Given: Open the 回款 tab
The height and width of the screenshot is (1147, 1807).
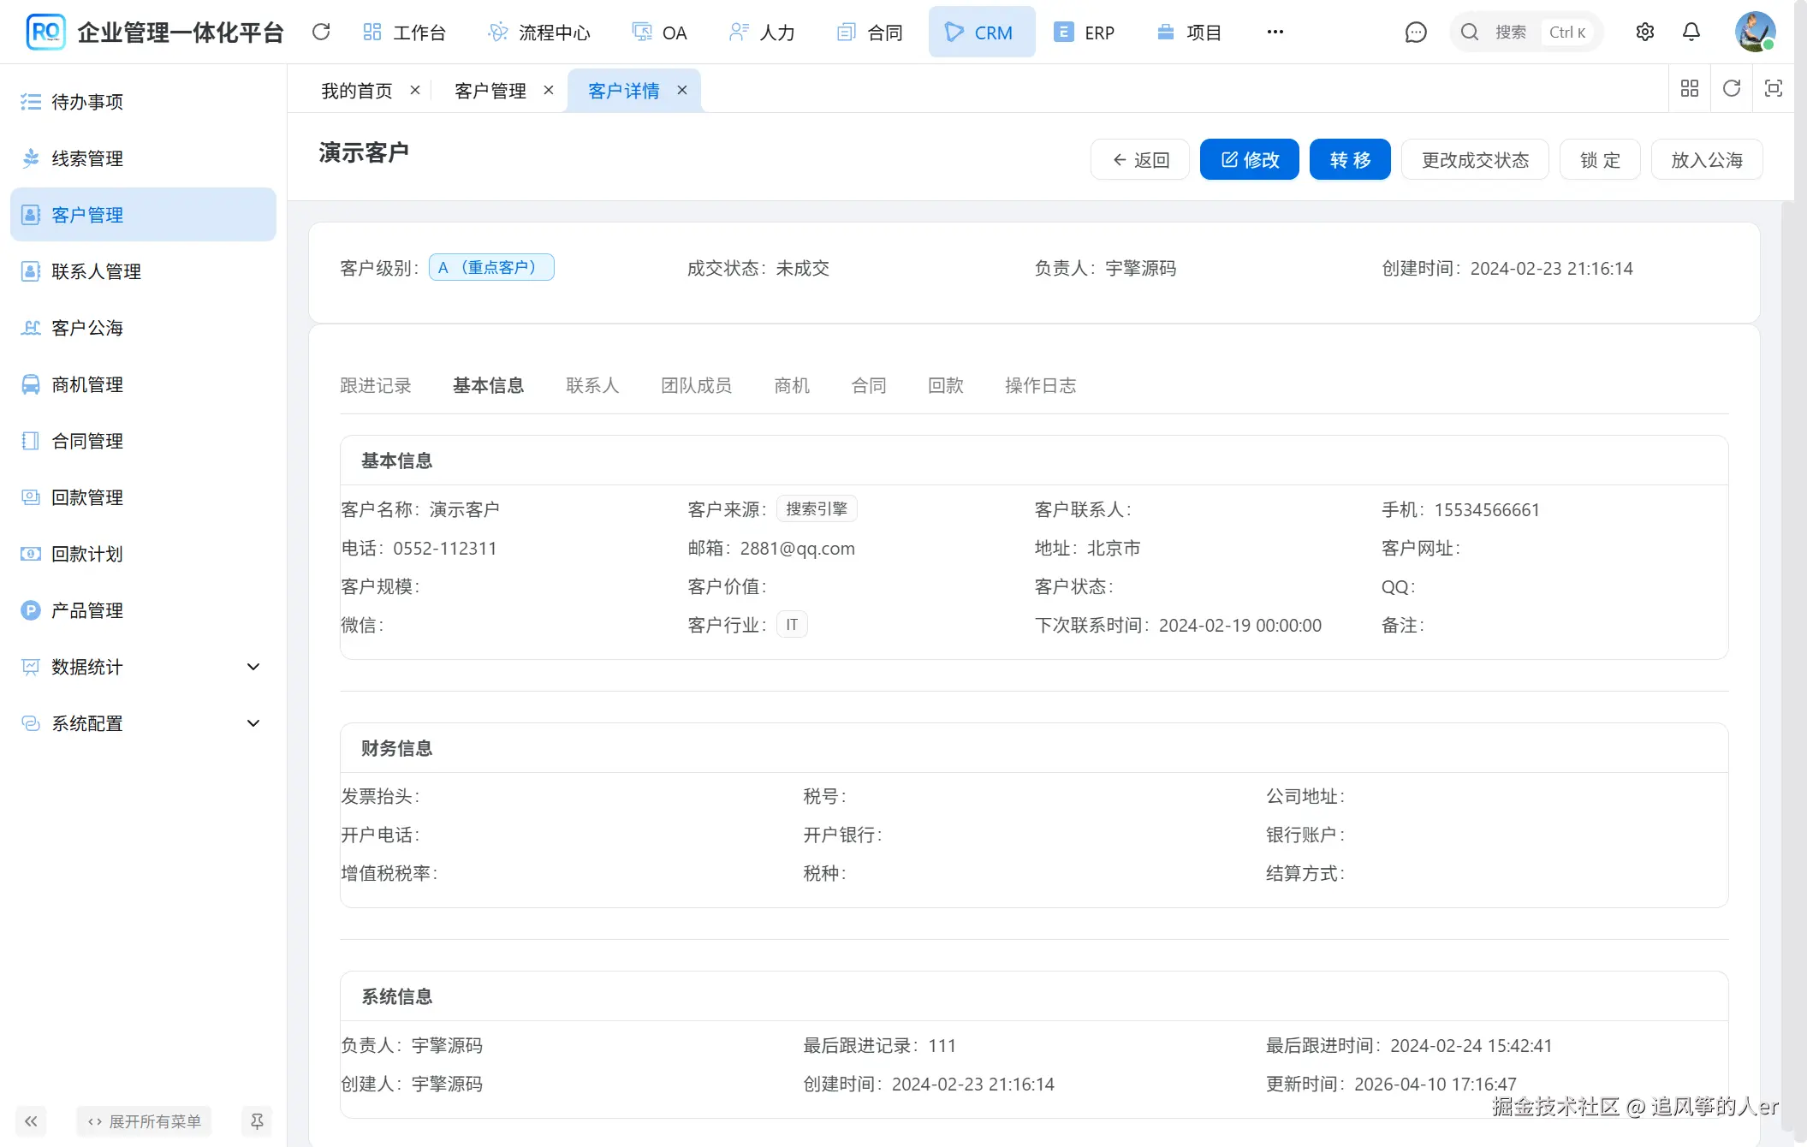Looking at the screenshot, I should tap(946, 386).
